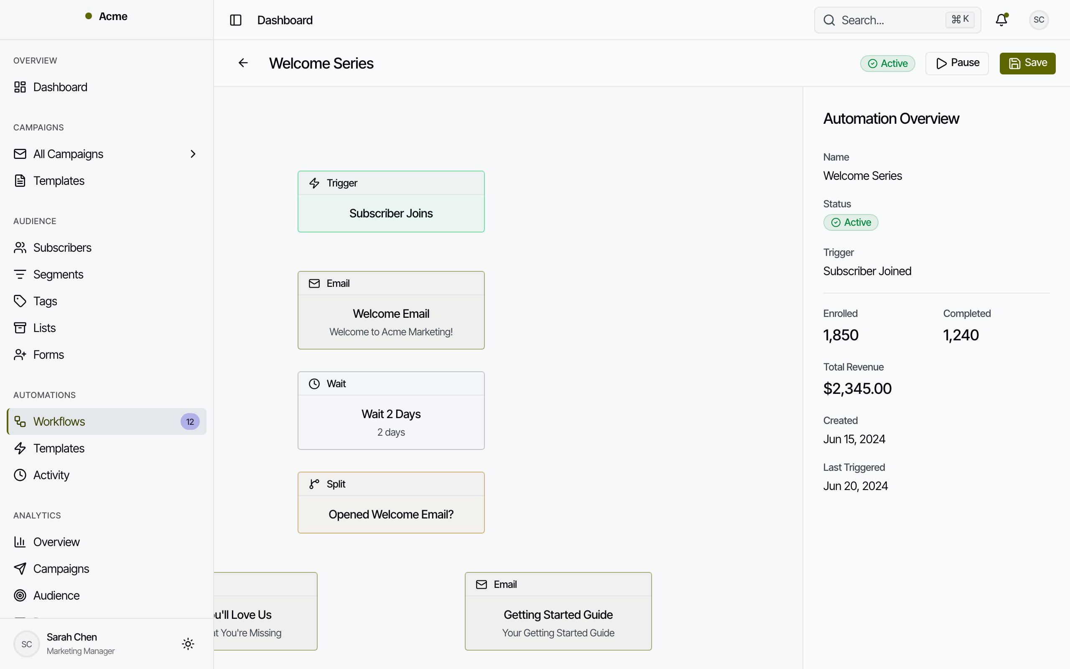Click the Lists archive icon
This screenshot has width=1070, height=669.
20,328
